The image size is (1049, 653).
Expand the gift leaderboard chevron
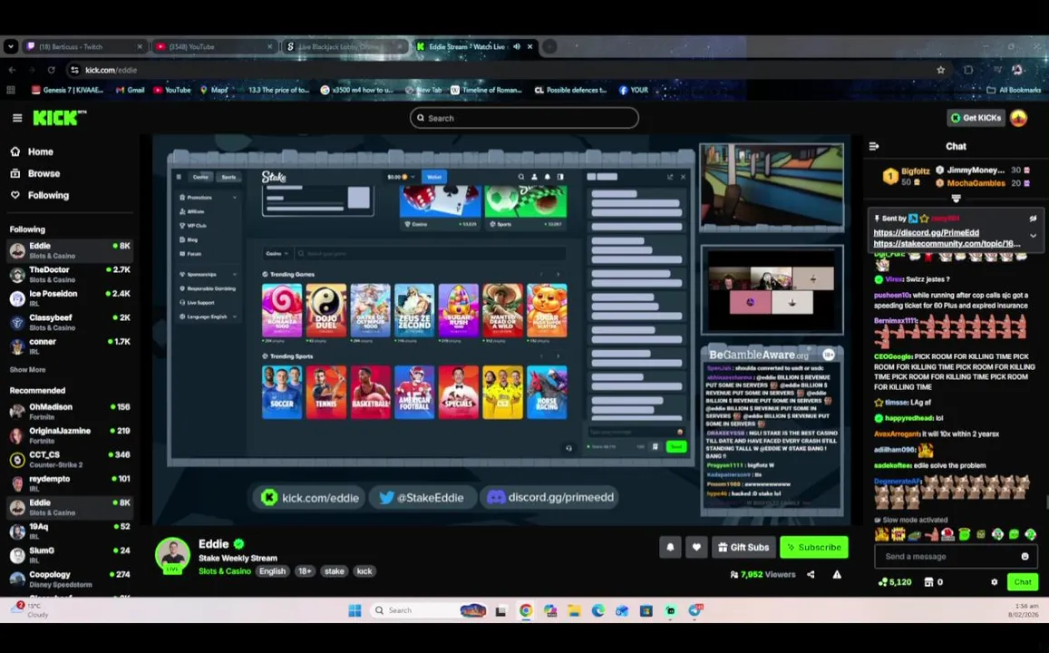pos(956,199)
